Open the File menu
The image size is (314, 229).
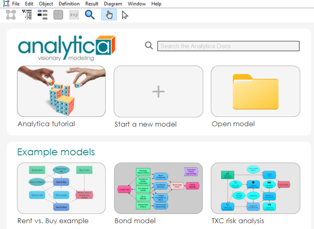pyautogui.click(x=16, y=4)
